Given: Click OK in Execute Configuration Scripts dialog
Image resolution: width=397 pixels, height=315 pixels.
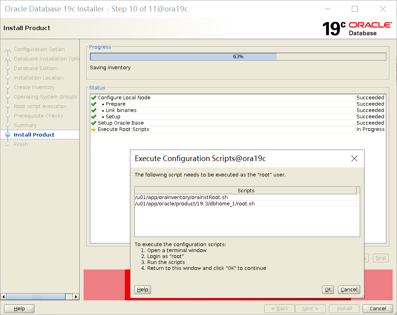Looking at the screenshot, I should click(328, 289).
